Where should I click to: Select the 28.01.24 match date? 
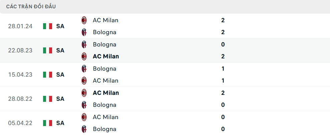20,26
